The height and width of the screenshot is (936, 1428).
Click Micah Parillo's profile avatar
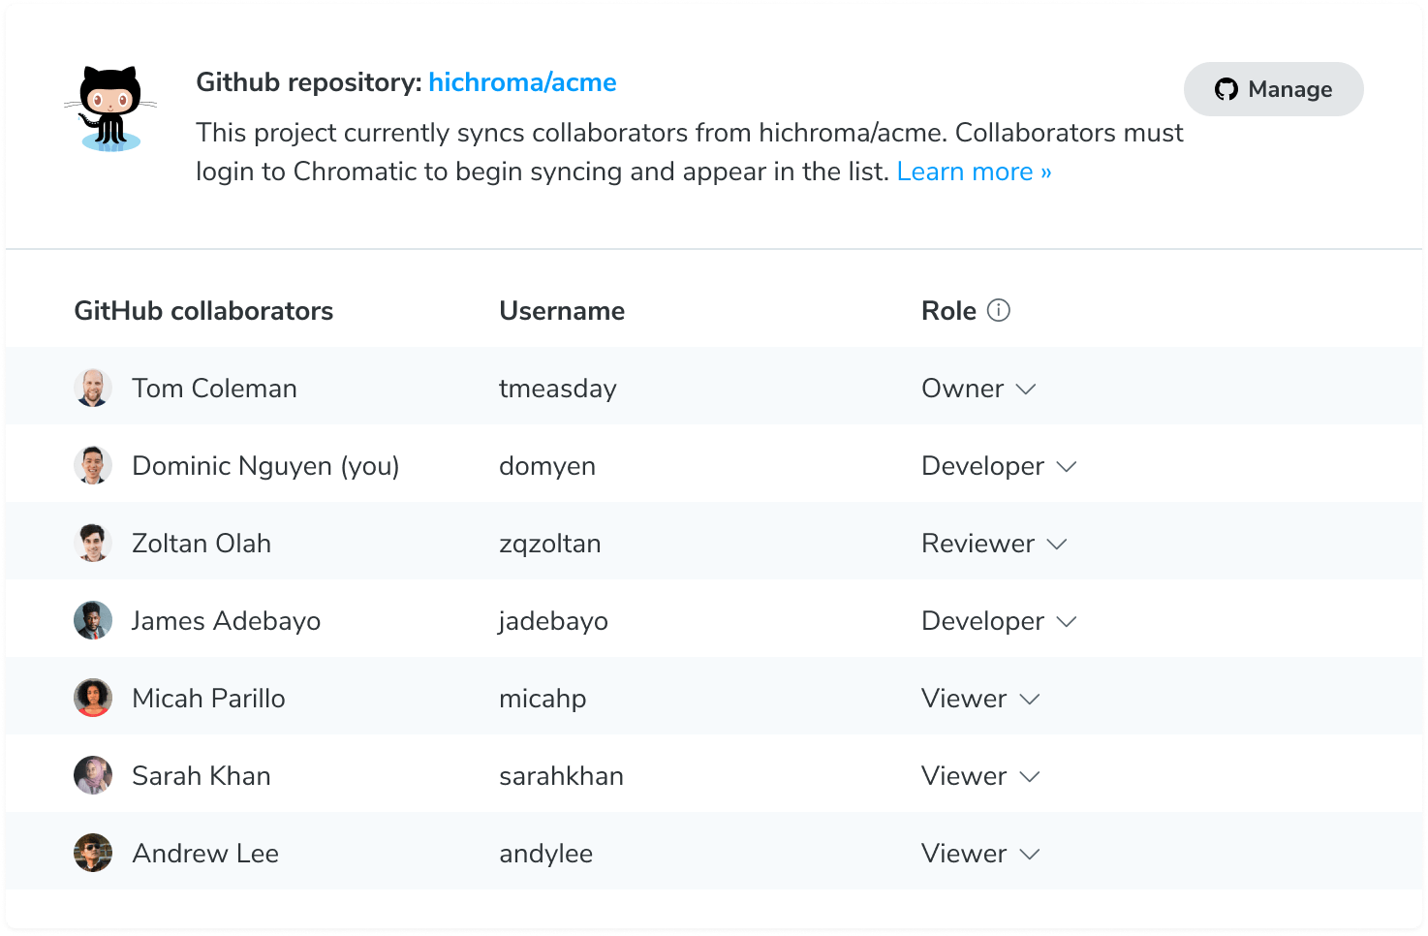(x=93, y=697)
